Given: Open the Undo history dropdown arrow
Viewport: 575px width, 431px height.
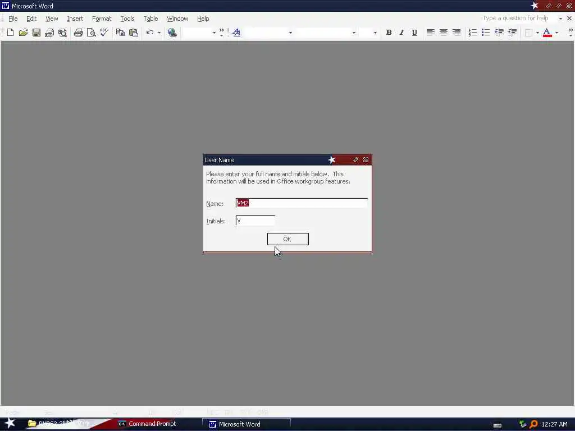Looking at the screenshot, I should [159, 33].
